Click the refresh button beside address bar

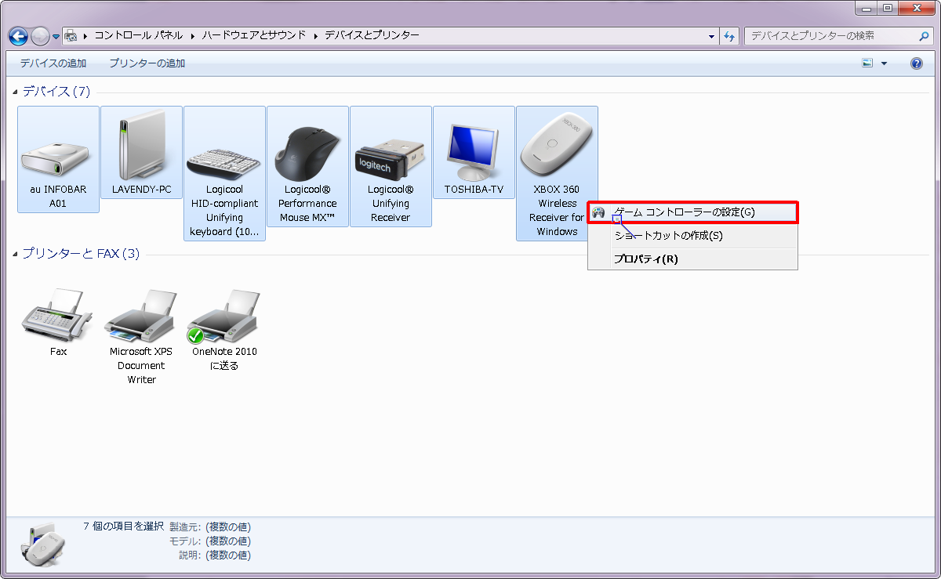pyautogui.click(x=730, y=36)
